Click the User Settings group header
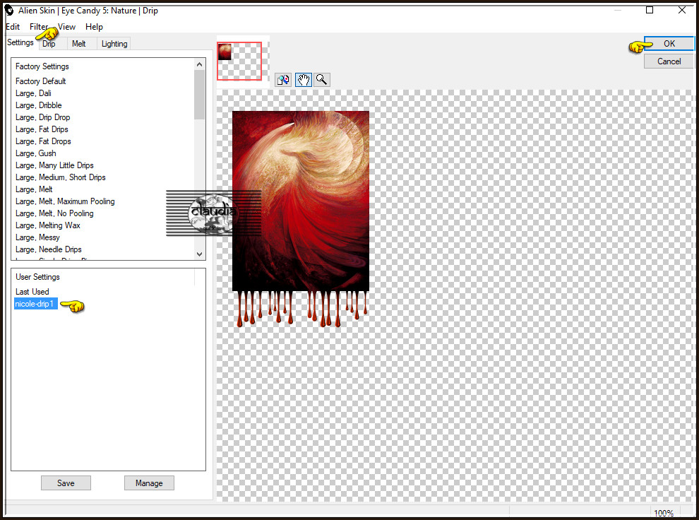 coord(37,277)
